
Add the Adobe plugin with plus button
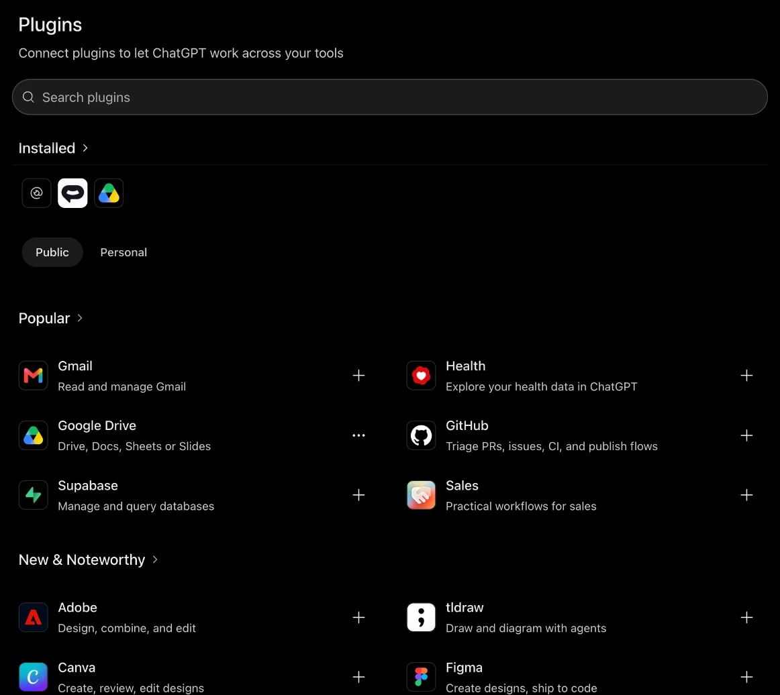(358, 617)
